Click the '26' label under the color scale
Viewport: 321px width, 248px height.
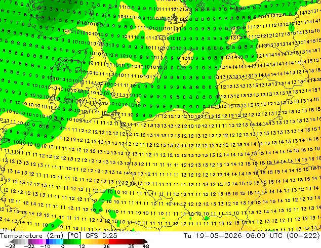click(x=106, y=246)
